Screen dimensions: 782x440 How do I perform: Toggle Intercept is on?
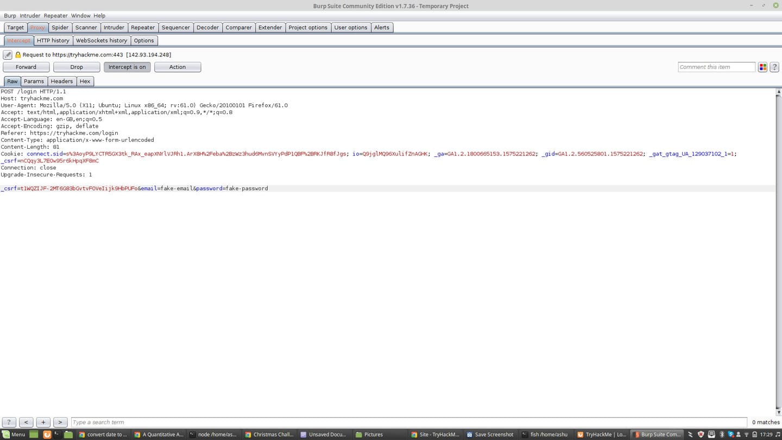coord(127,67)
